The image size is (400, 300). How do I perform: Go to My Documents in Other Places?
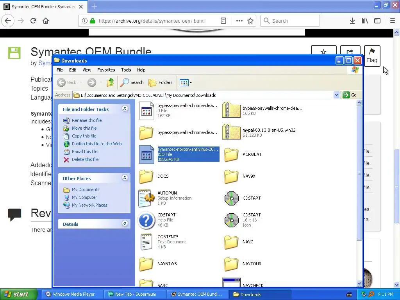point(86,189)
